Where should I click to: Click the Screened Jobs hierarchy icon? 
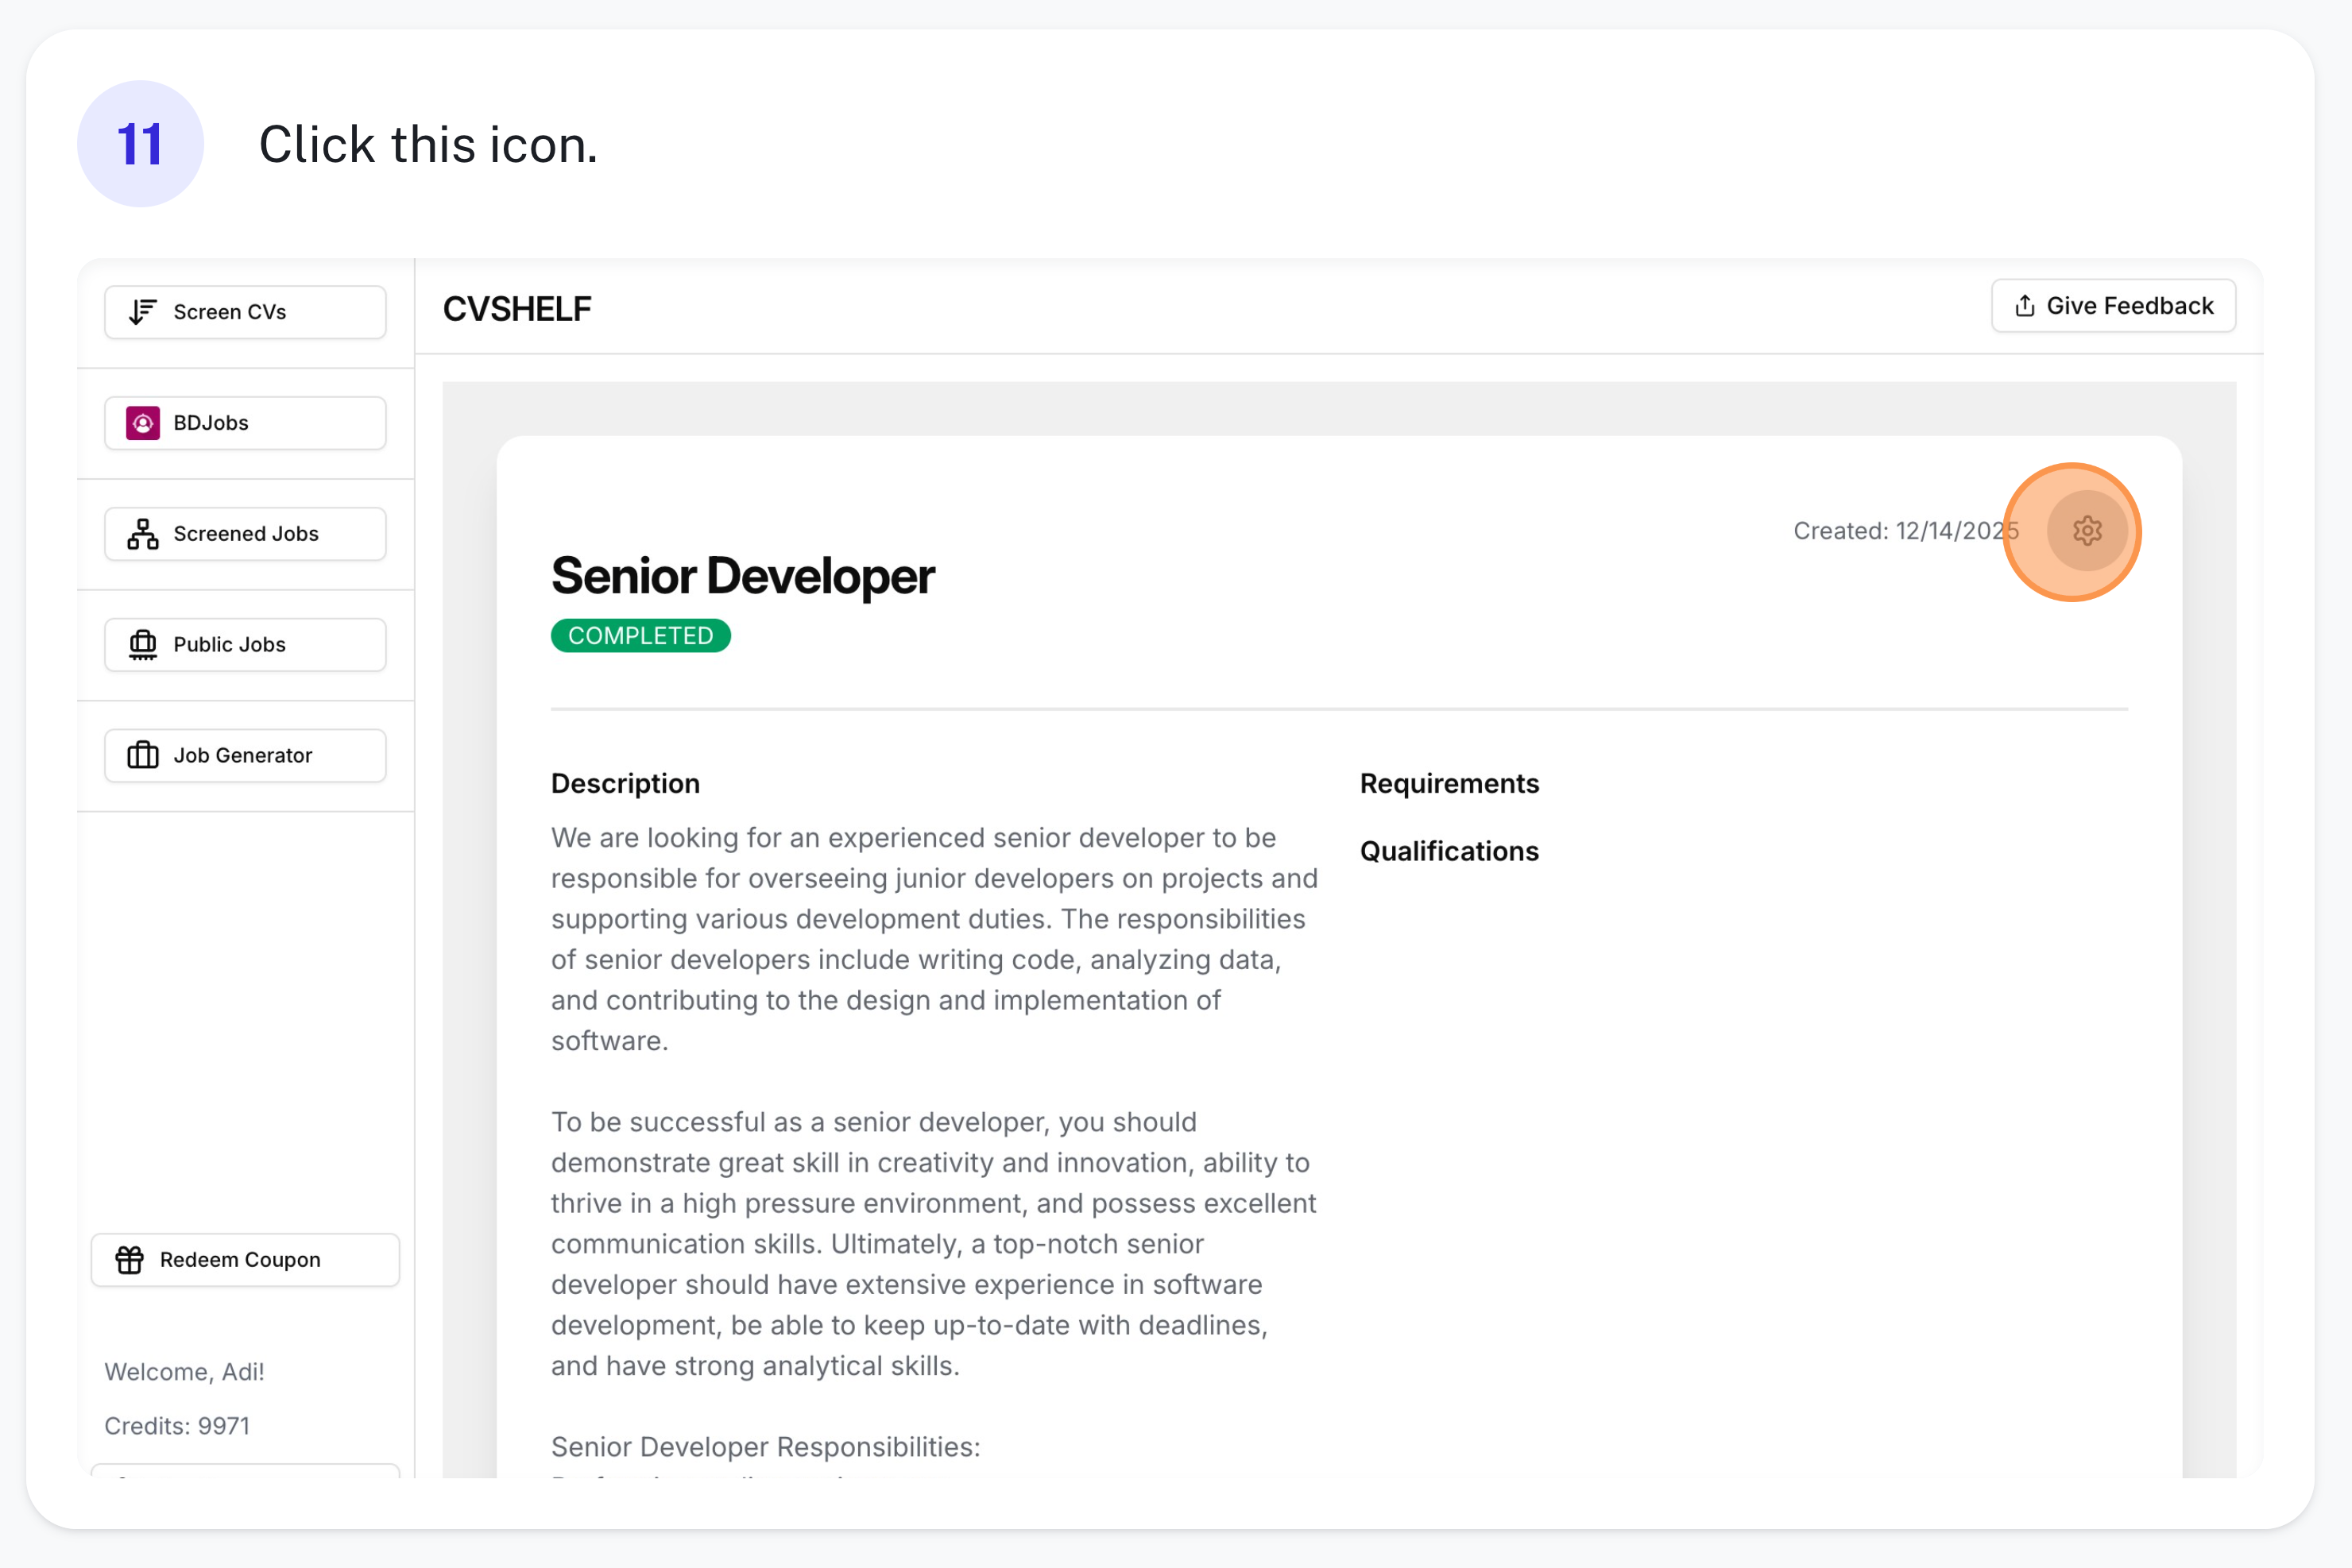coord(141,533)
